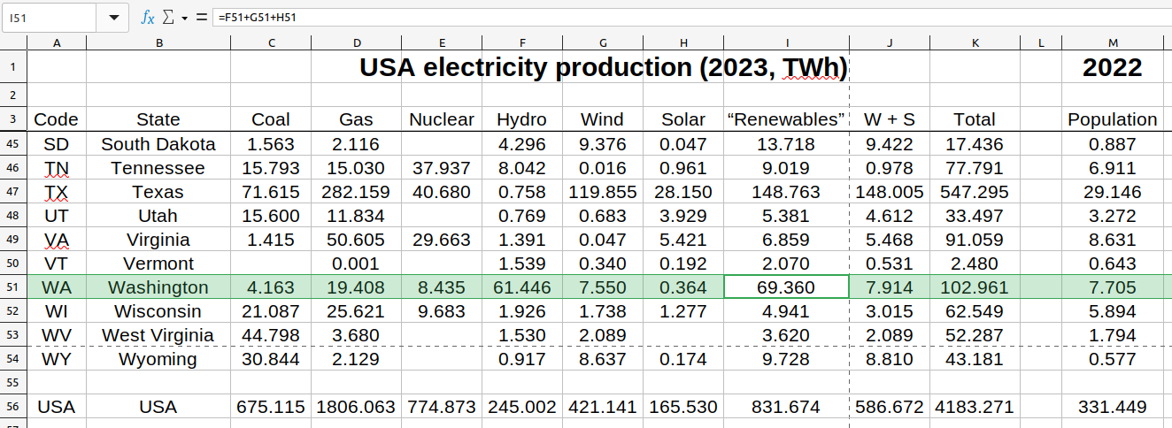Click the Select All corner box
Image resolution: width=1172 pixels, height=428 pixels.
pyautogui.click(x=13, y=42)
